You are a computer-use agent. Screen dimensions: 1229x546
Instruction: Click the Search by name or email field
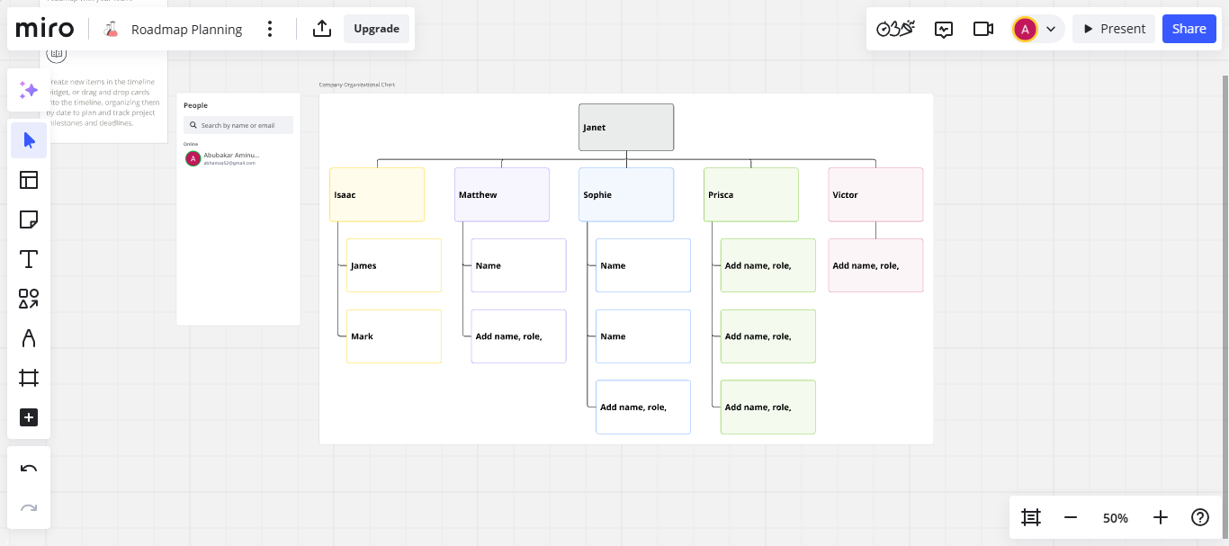pyautogui.click(x=238, y=125)
